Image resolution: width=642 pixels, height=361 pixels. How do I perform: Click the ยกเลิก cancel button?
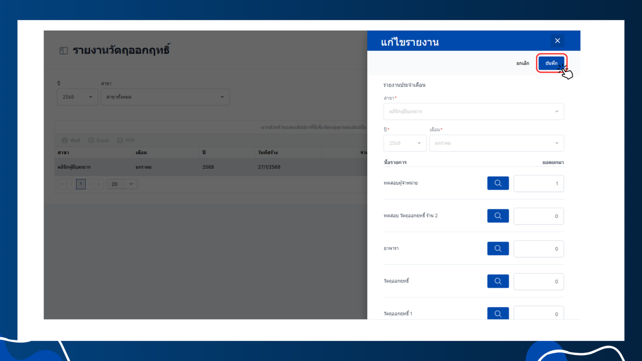(x=523, y=63)
